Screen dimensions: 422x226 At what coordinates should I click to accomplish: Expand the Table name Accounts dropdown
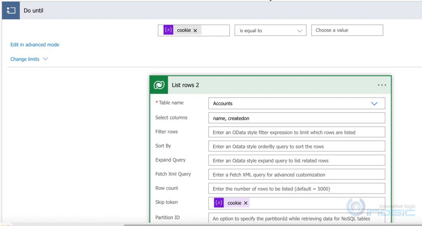(374, 104)
